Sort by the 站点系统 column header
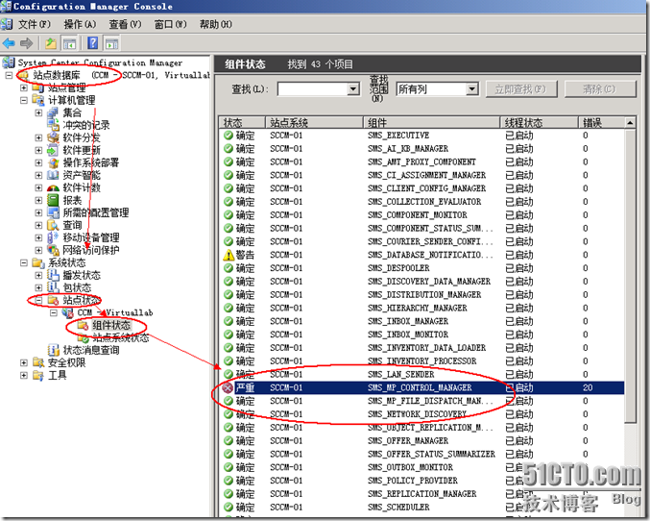The width and height of the screenshot is (650, 521). point(314,122)
